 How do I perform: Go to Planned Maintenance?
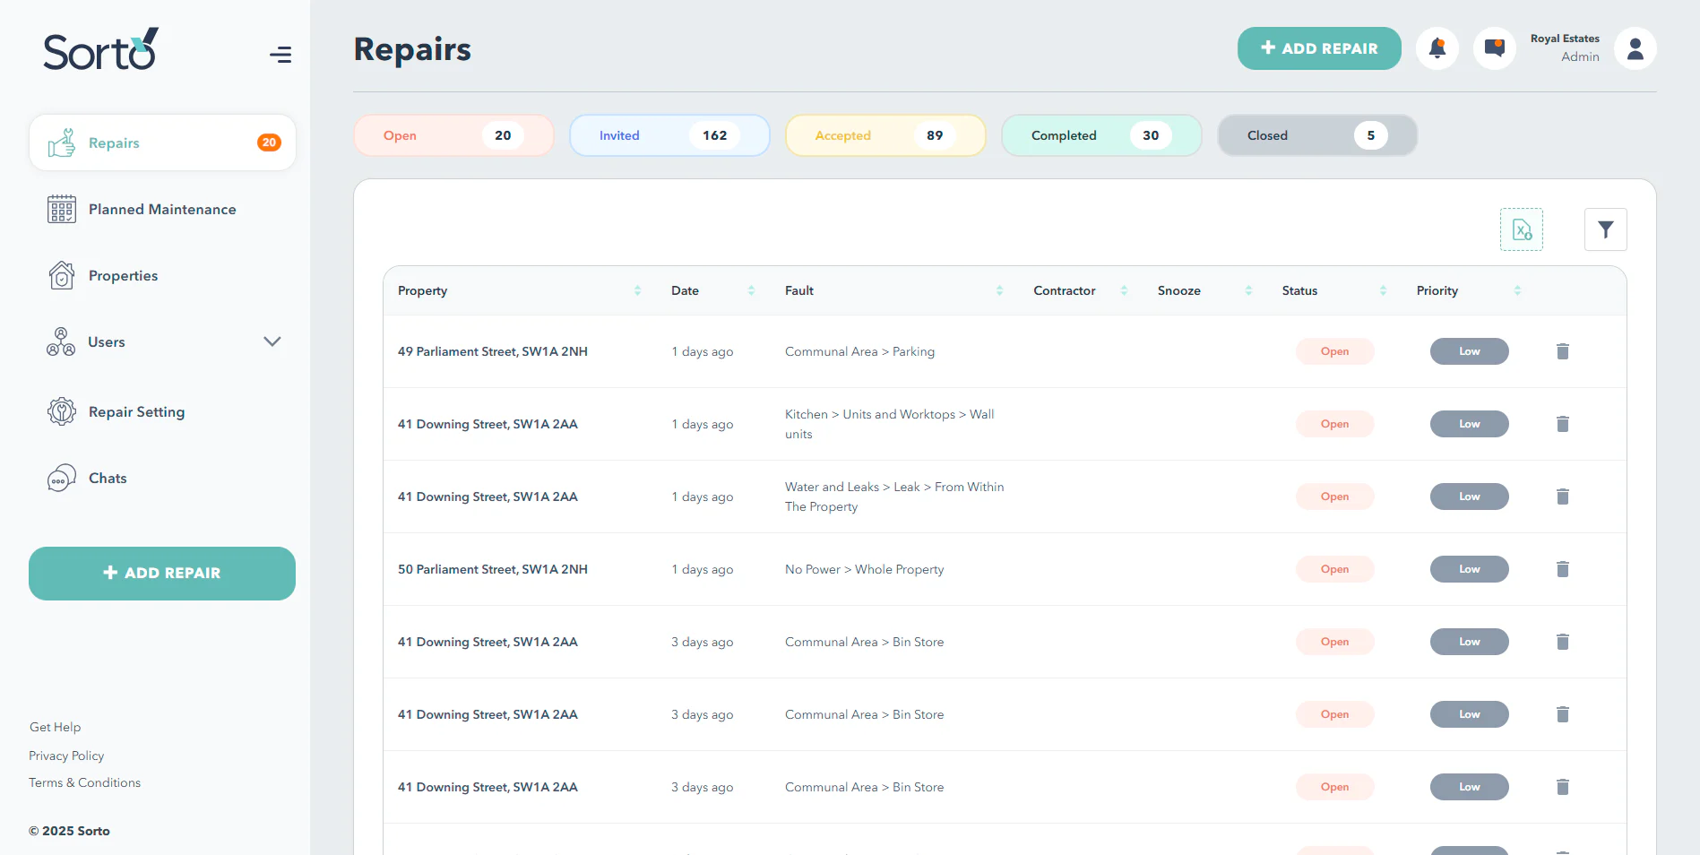click(x=162, y=209)
